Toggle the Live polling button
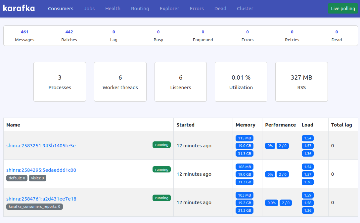This screenshot has height=223, width=360. coord(343,9)
